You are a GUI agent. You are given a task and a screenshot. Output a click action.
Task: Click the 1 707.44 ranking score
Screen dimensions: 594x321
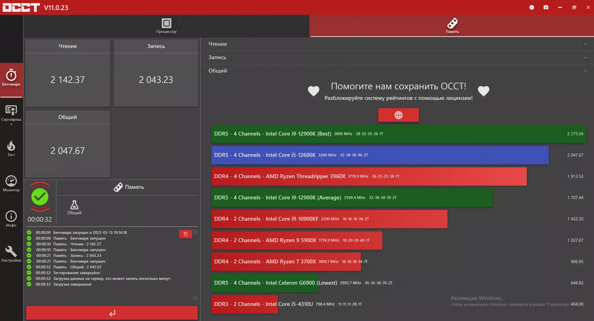575,198
